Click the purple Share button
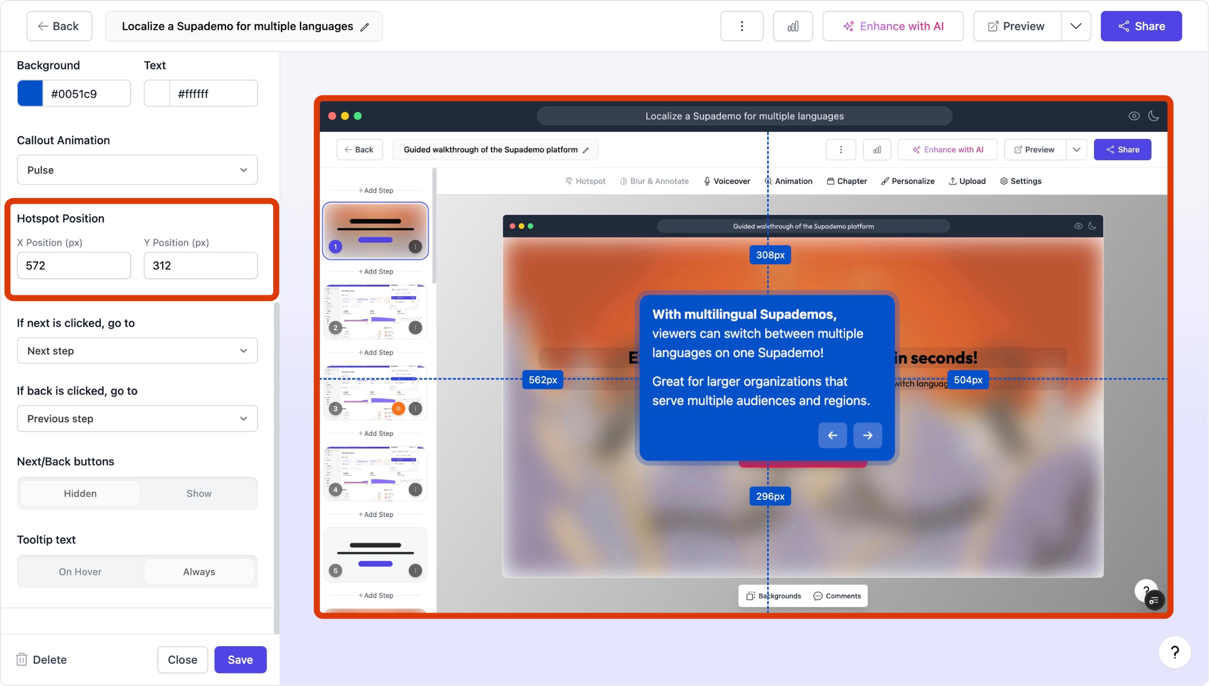 [x=1141, y=26]
